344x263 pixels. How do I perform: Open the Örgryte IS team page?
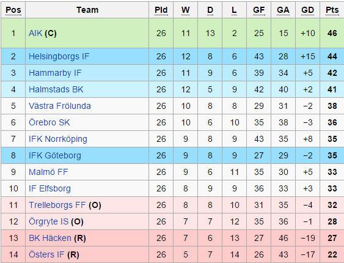tap(48, 221)
